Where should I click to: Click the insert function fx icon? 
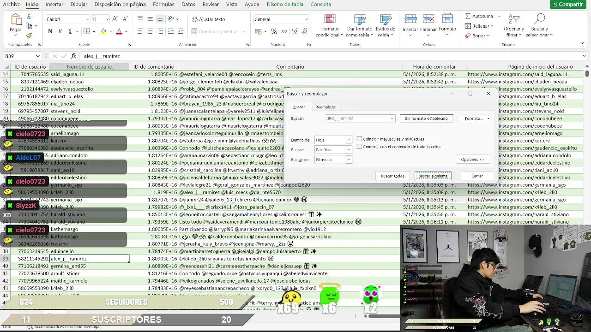pos(73,56)
